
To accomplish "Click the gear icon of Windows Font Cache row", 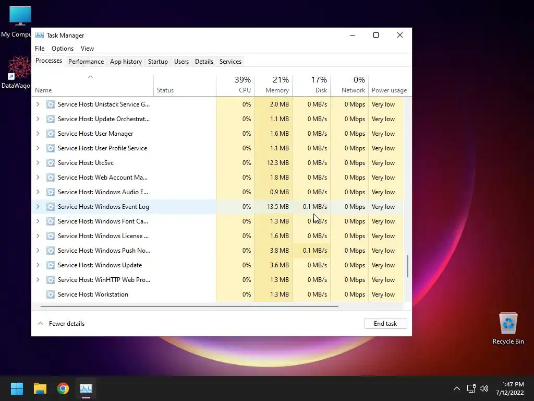I will click(51, 221).
